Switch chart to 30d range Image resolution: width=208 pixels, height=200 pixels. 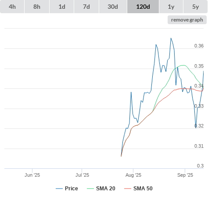click(113, 7)
